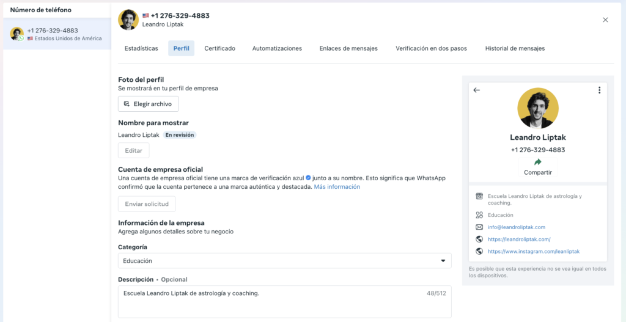Click the blue verification badge icon

coord(308,178)
